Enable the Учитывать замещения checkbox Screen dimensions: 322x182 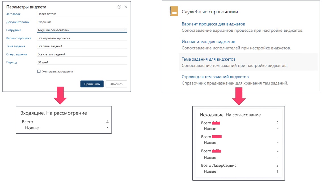pos(39,72)
